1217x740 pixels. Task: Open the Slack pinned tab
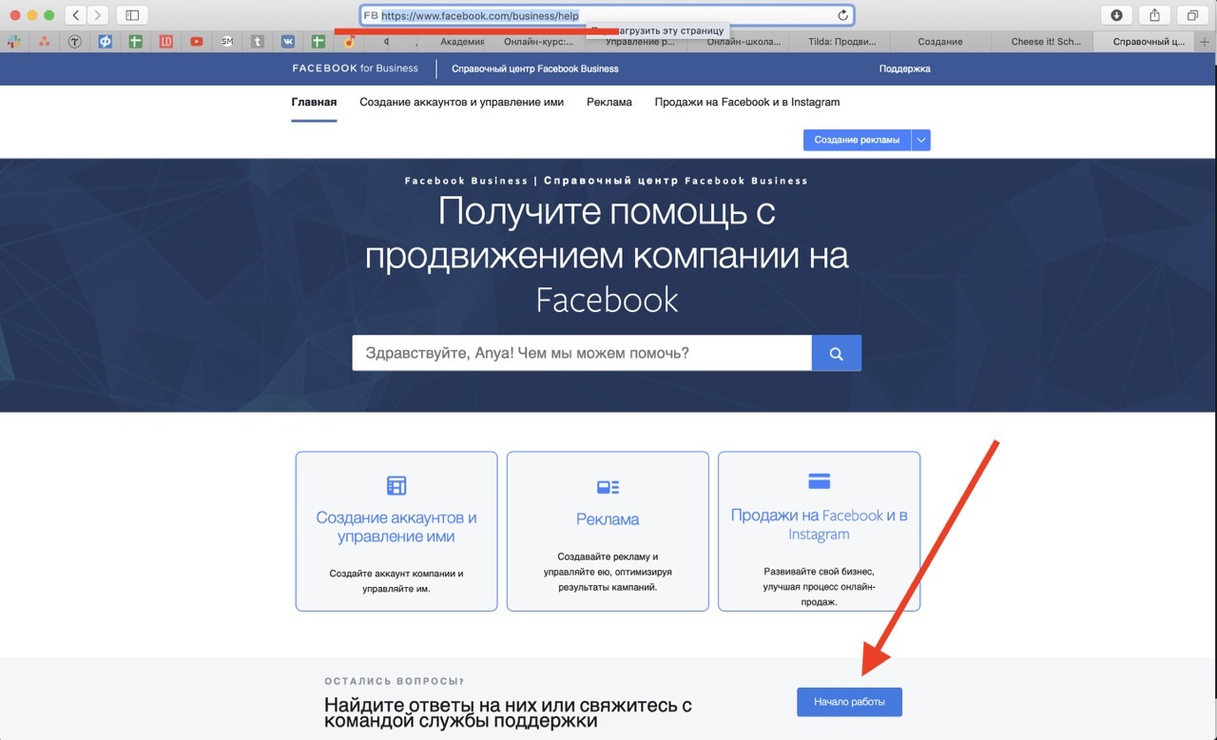(x=14, y=41)
